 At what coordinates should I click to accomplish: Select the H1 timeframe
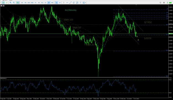pos(35,2)
